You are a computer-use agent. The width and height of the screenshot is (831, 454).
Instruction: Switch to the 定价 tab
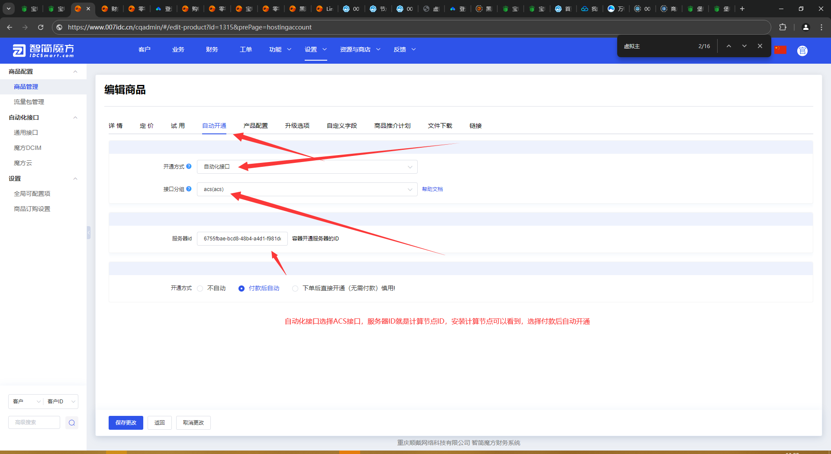[x=147, y=126]
